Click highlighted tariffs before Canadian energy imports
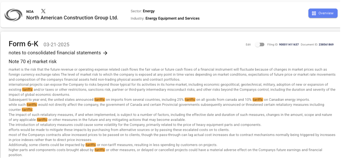 point(258,100)
